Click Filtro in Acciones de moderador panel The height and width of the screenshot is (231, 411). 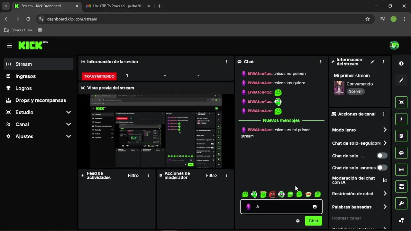(x=211, y=175)
